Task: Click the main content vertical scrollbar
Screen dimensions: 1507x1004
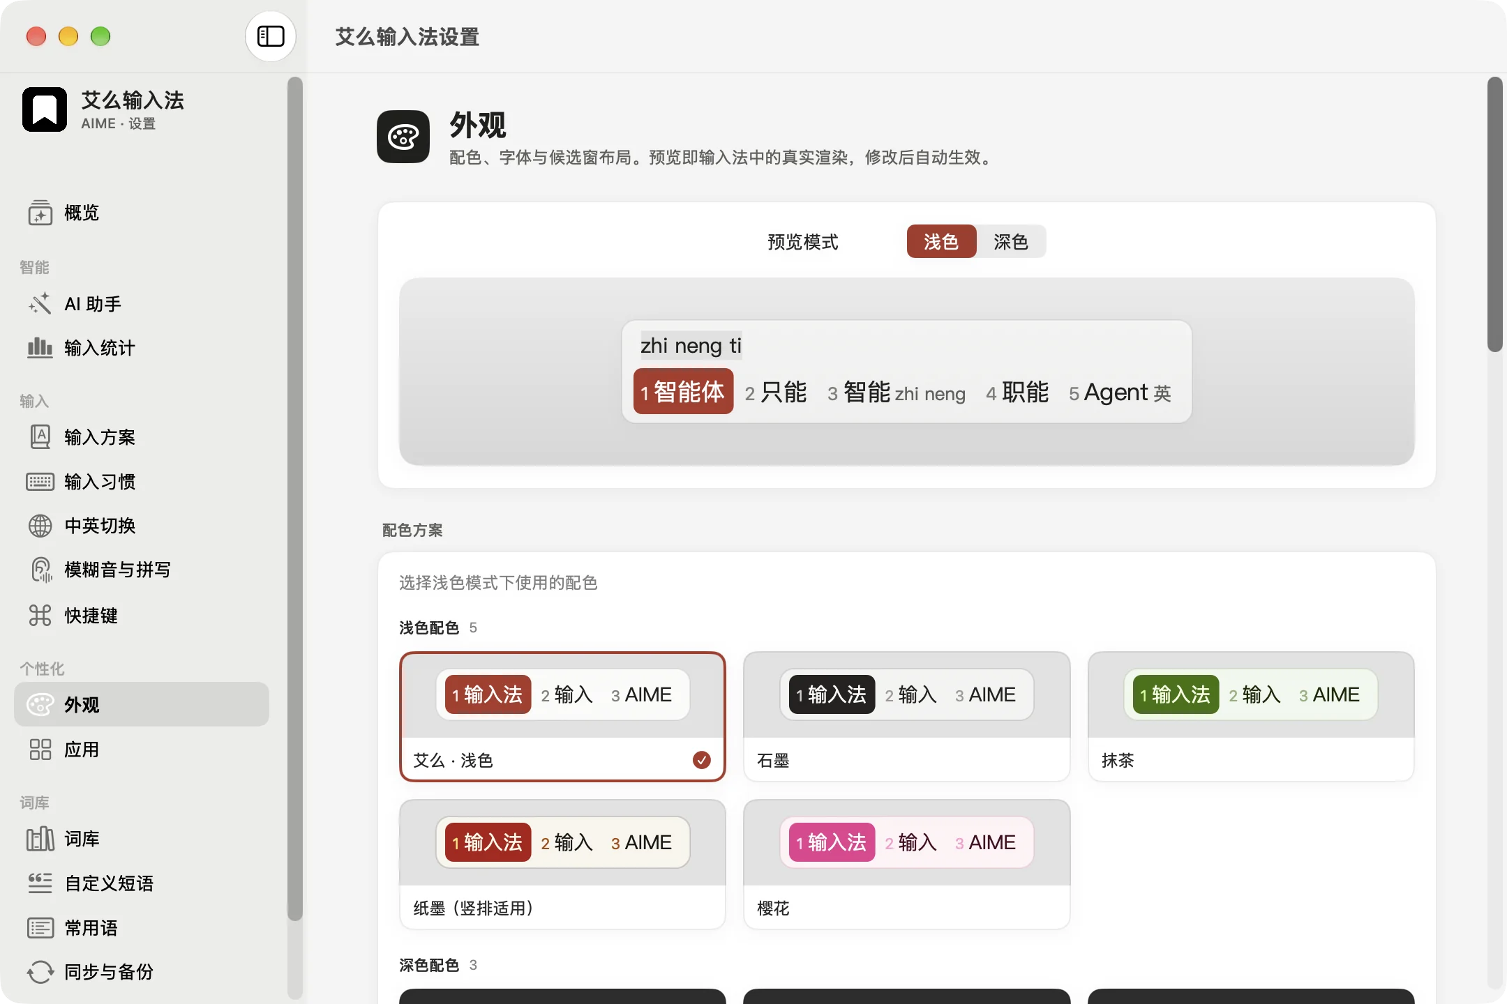Action: (x=1494, y=215)
